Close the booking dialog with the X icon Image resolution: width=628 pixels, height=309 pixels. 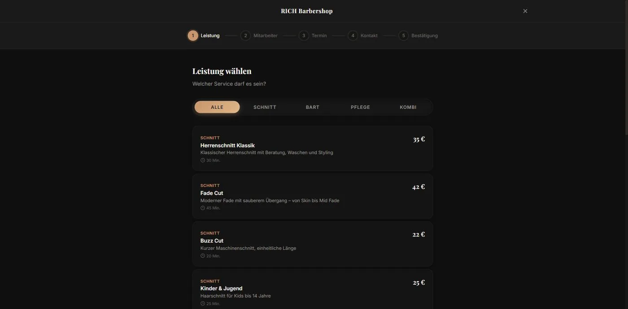pyautogui.click(x=525, y=11)
